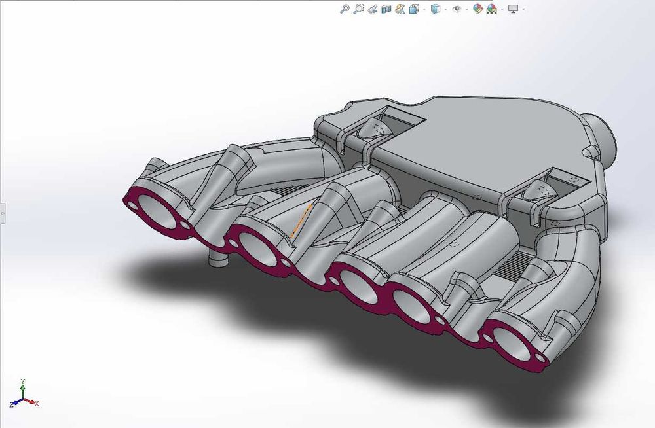Screen dimensions: 655x428
Task: Select the orange dashed sketch line on manifold
Action: pos(301,221)
